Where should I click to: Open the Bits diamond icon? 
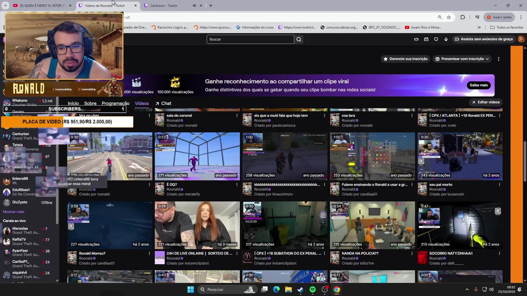(x=446, y=39)
